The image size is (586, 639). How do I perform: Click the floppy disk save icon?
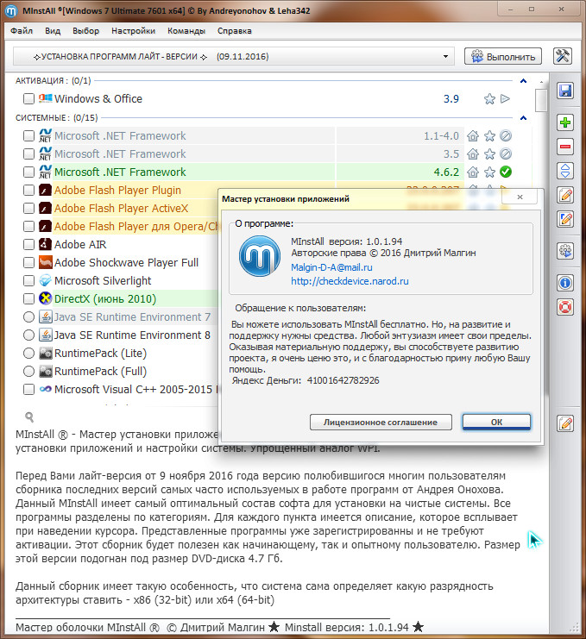[565, 91]
